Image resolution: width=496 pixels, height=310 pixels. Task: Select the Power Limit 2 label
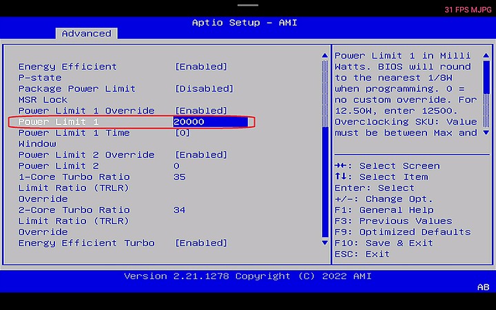tap(58, 166)
